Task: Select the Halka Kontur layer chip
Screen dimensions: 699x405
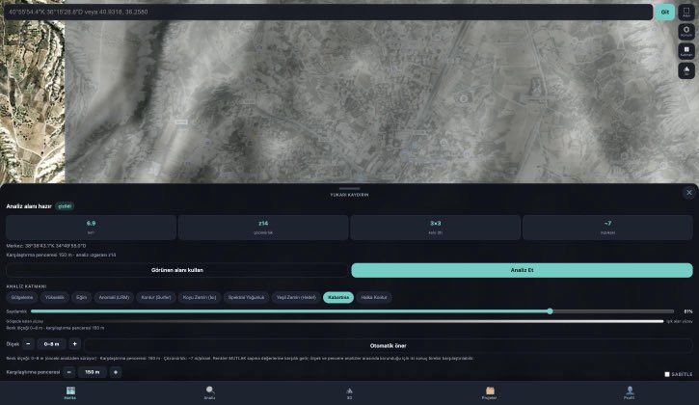Action: [374, 298]
